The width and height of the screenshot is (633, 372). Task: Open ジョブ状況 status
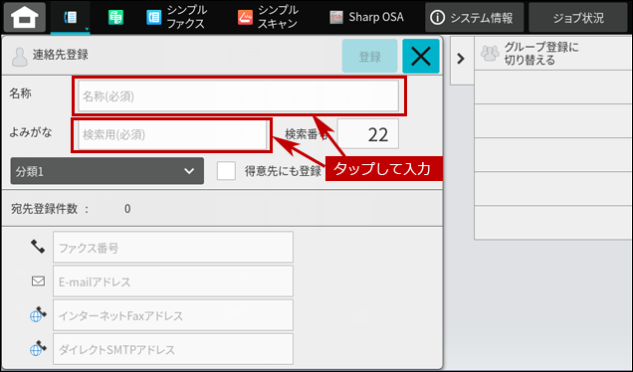pos(578,17)
